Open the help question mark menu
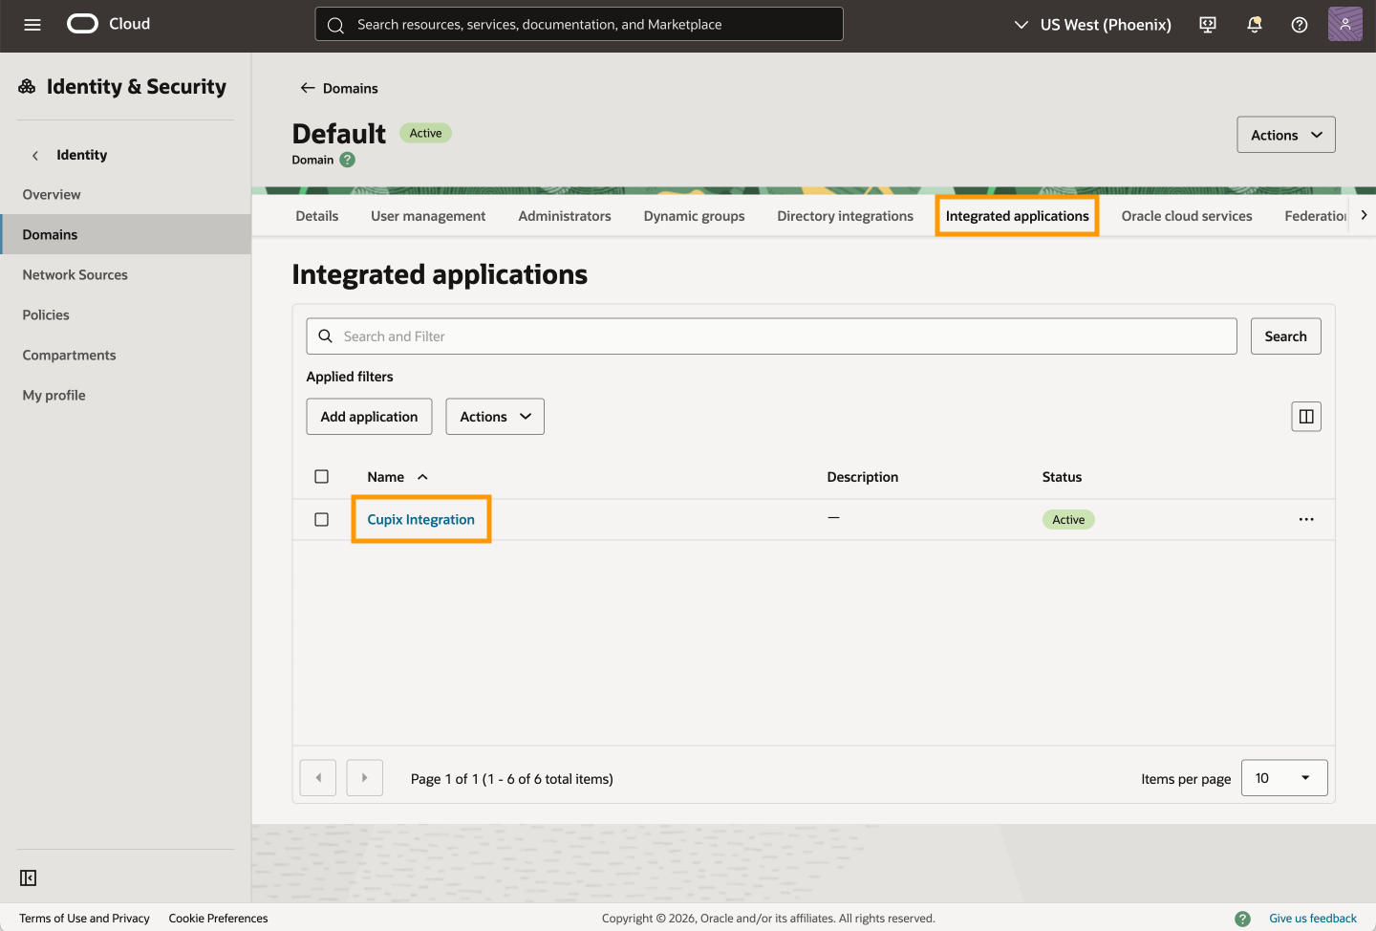This screenshot has height=931, width=1376. pyautogui.click(x=1300, y=25)
